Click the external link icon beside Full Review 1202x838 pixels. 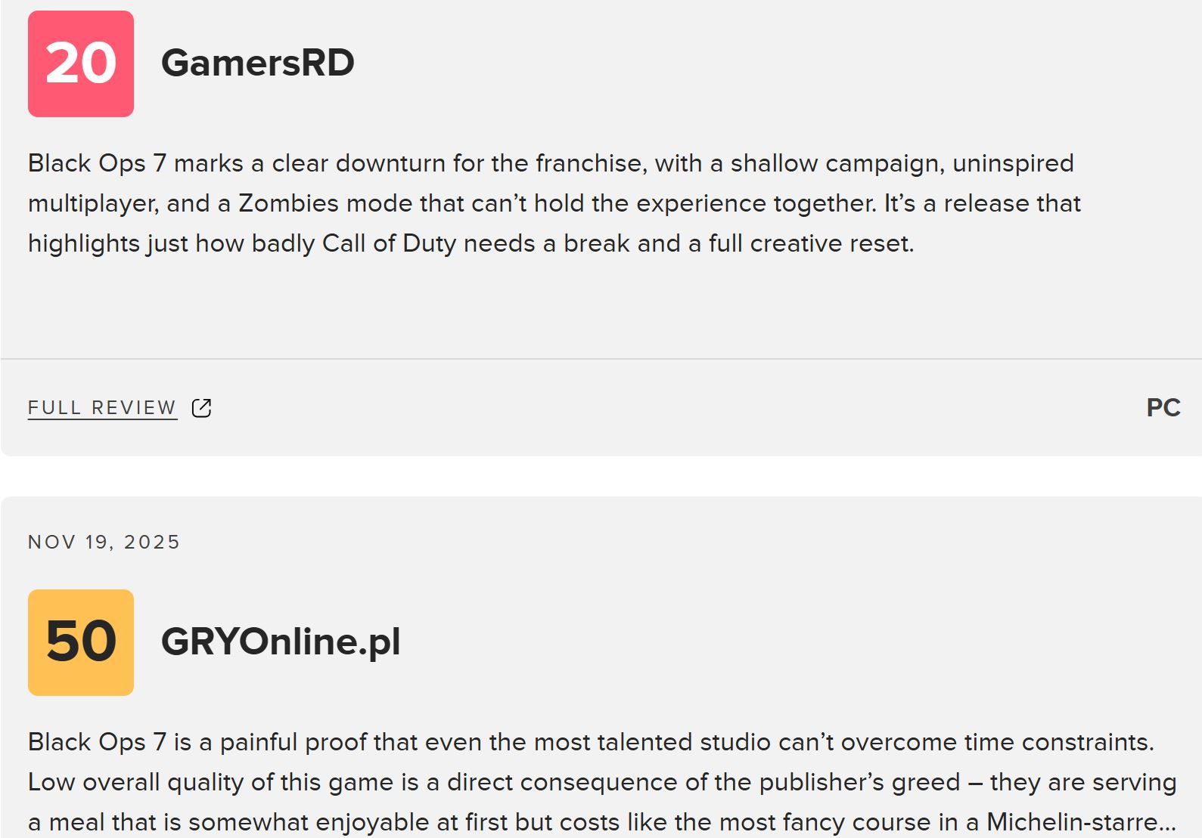201,408
